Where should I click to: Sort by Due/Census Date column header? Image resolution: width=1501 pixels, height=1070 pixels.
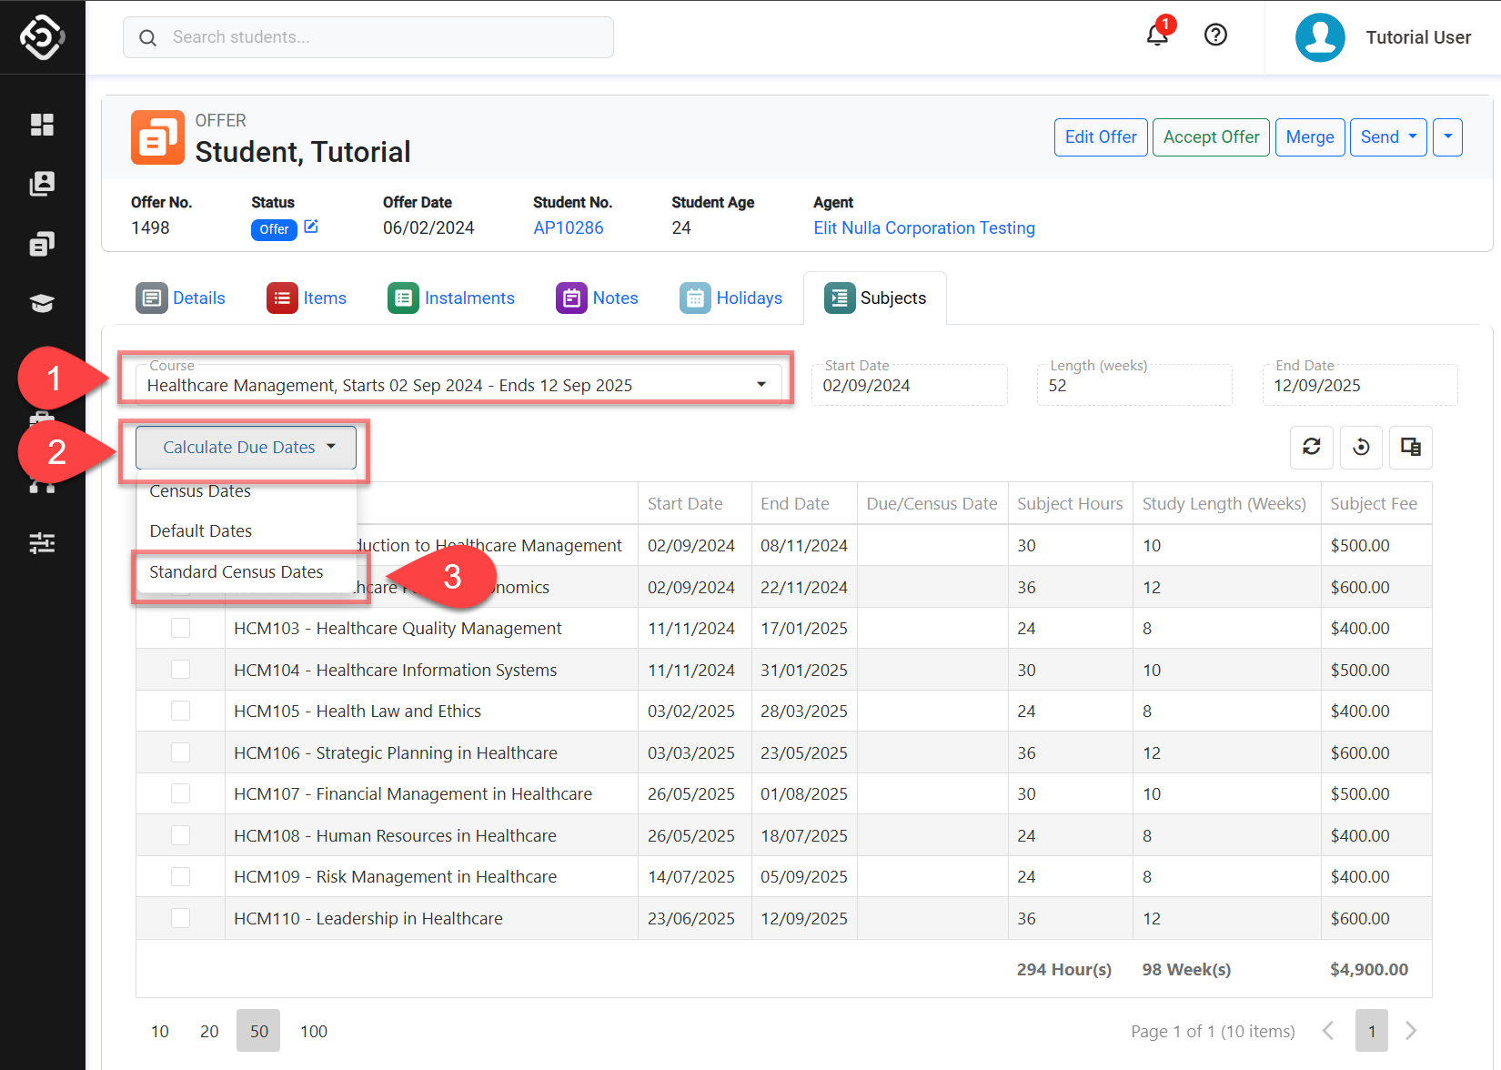click(932, 503)
